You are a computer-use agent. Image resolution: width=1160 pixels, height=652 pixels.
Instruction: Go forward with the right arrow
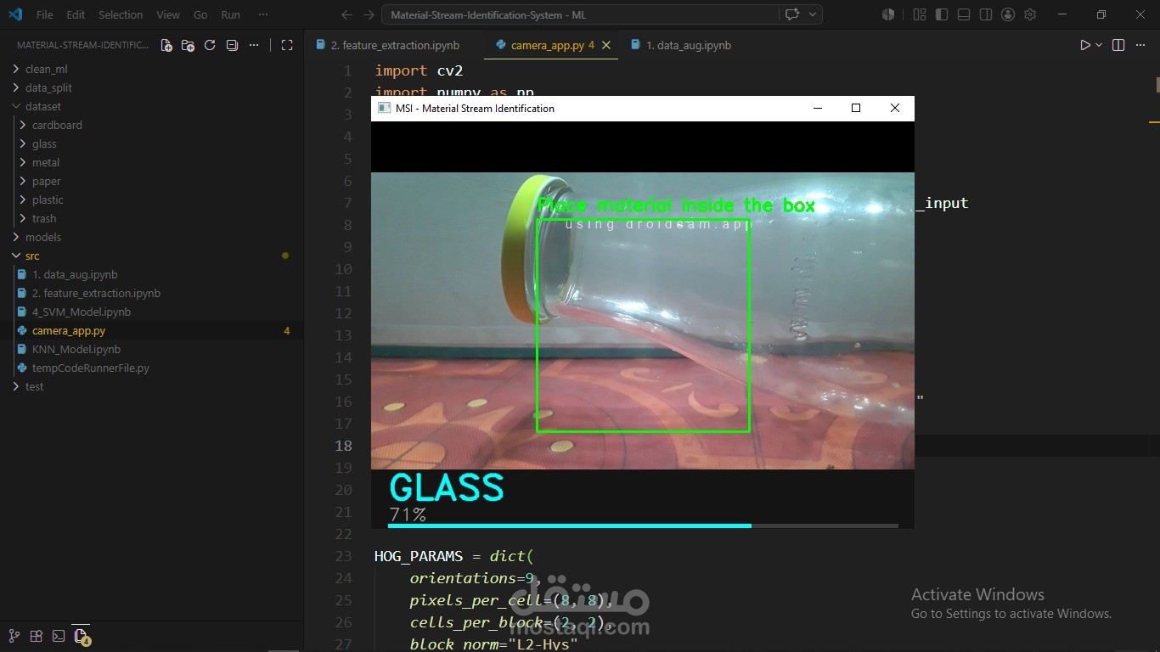[x=368, y=14]
